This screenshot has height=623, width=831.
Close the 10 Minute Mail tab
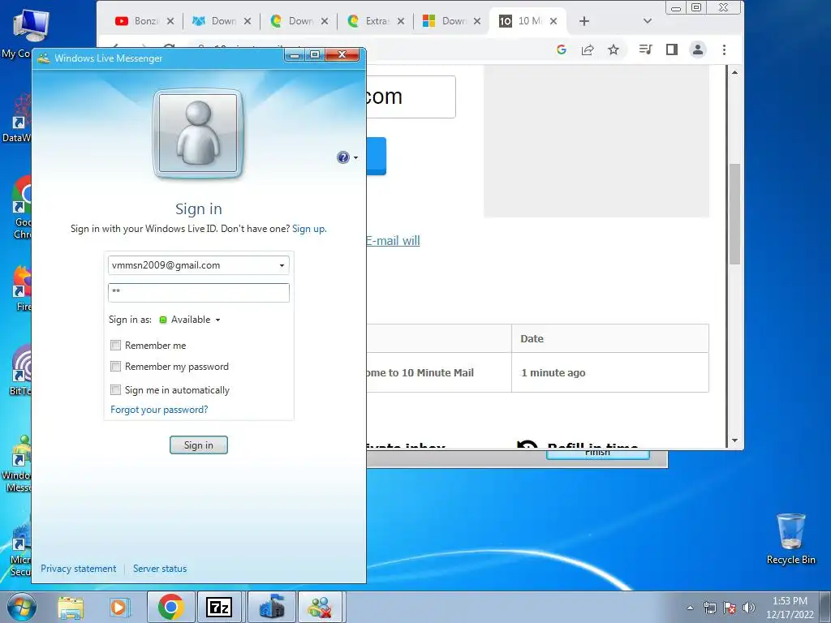click(553, 21)
